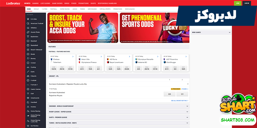The width and height of the screenshot is (257, 128).
Task: Open See All Cricket Betting link
Action: click(180, 101)
